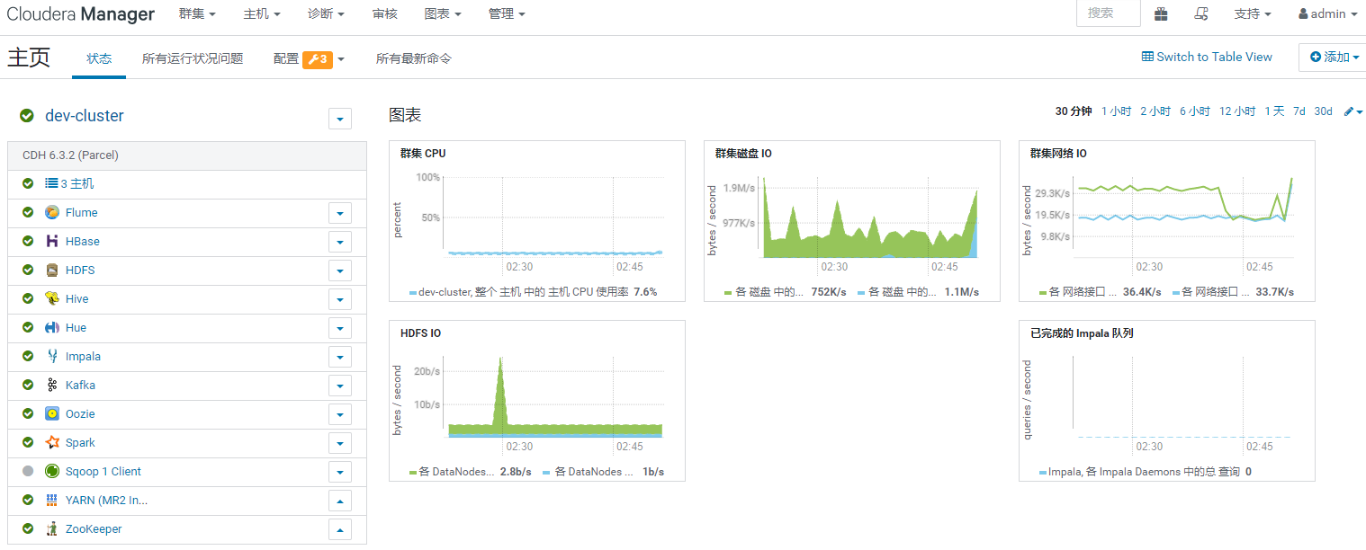
Task: Open the 添加 dropdown button
Action: coord(1334,58)
